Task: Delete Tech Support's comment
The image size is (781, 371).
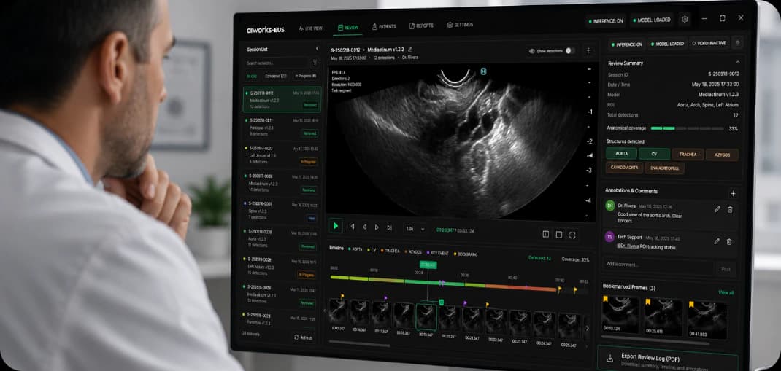Action: click(x=728, y=242)
